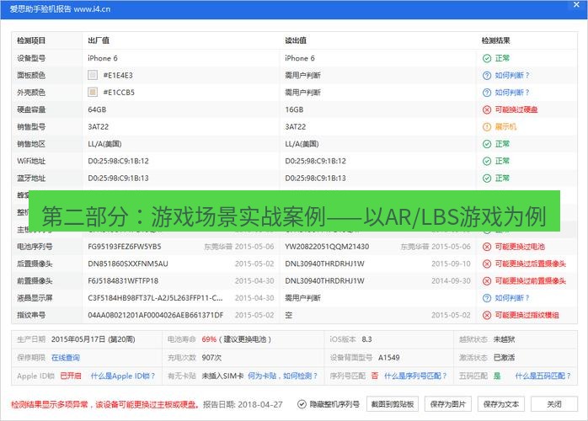The width and height of the screenshot is (588, 421).
Task: Click 可能更换过后置摄像头 result text
Action: tap(530, 264)
